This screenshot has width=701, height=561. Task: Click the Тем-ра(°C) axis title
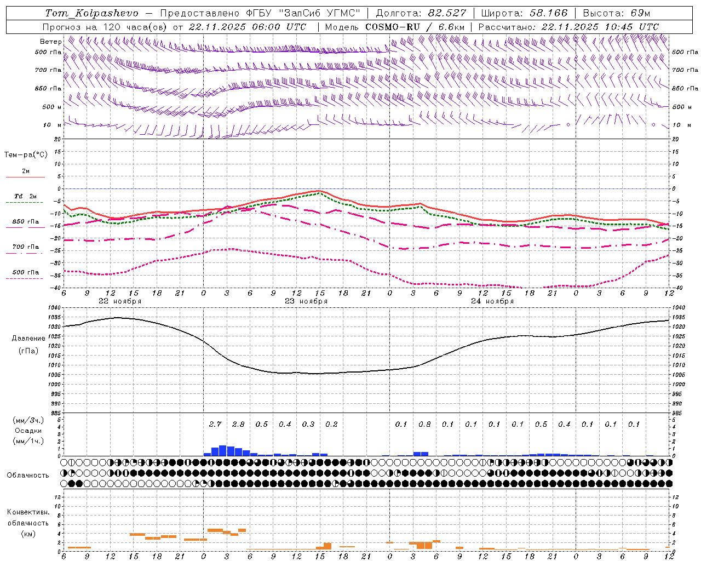click(x=26, y=155)
